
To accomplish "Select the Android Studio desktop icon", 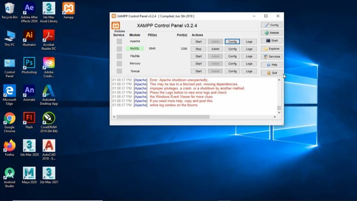I will pyautogui.click(x=9, y=178).
